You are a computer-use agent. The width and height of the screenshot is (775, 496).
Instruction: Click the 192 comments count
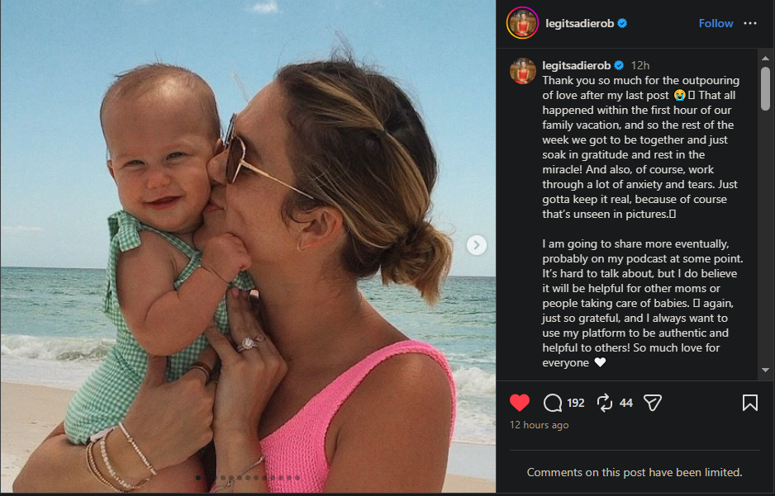pyautogui.click(x=576, y=403)
